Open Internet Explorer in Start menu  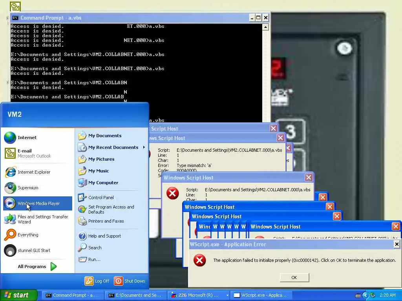point(38,172)
